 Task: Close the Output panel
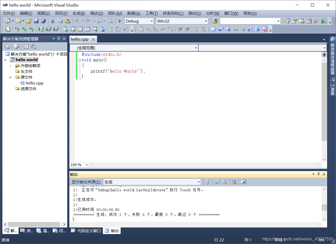(324, 174)
